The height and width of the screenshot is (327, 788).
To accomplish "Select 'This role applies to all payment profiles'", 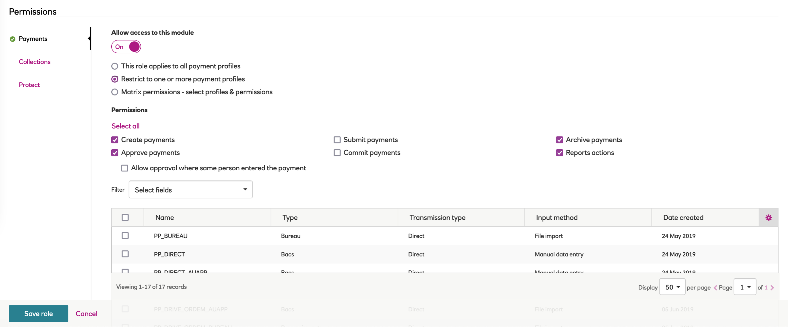I will tap(115, 66).
